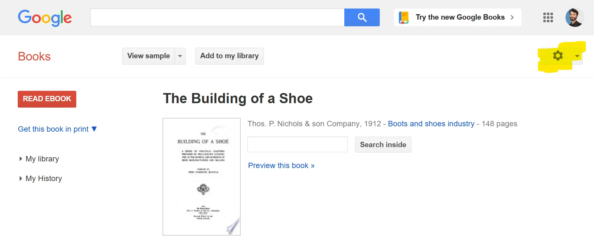The height and width of the screenshot is (250, 594).
Task: Click the View sample button
Action: click(x=148, y=56)
